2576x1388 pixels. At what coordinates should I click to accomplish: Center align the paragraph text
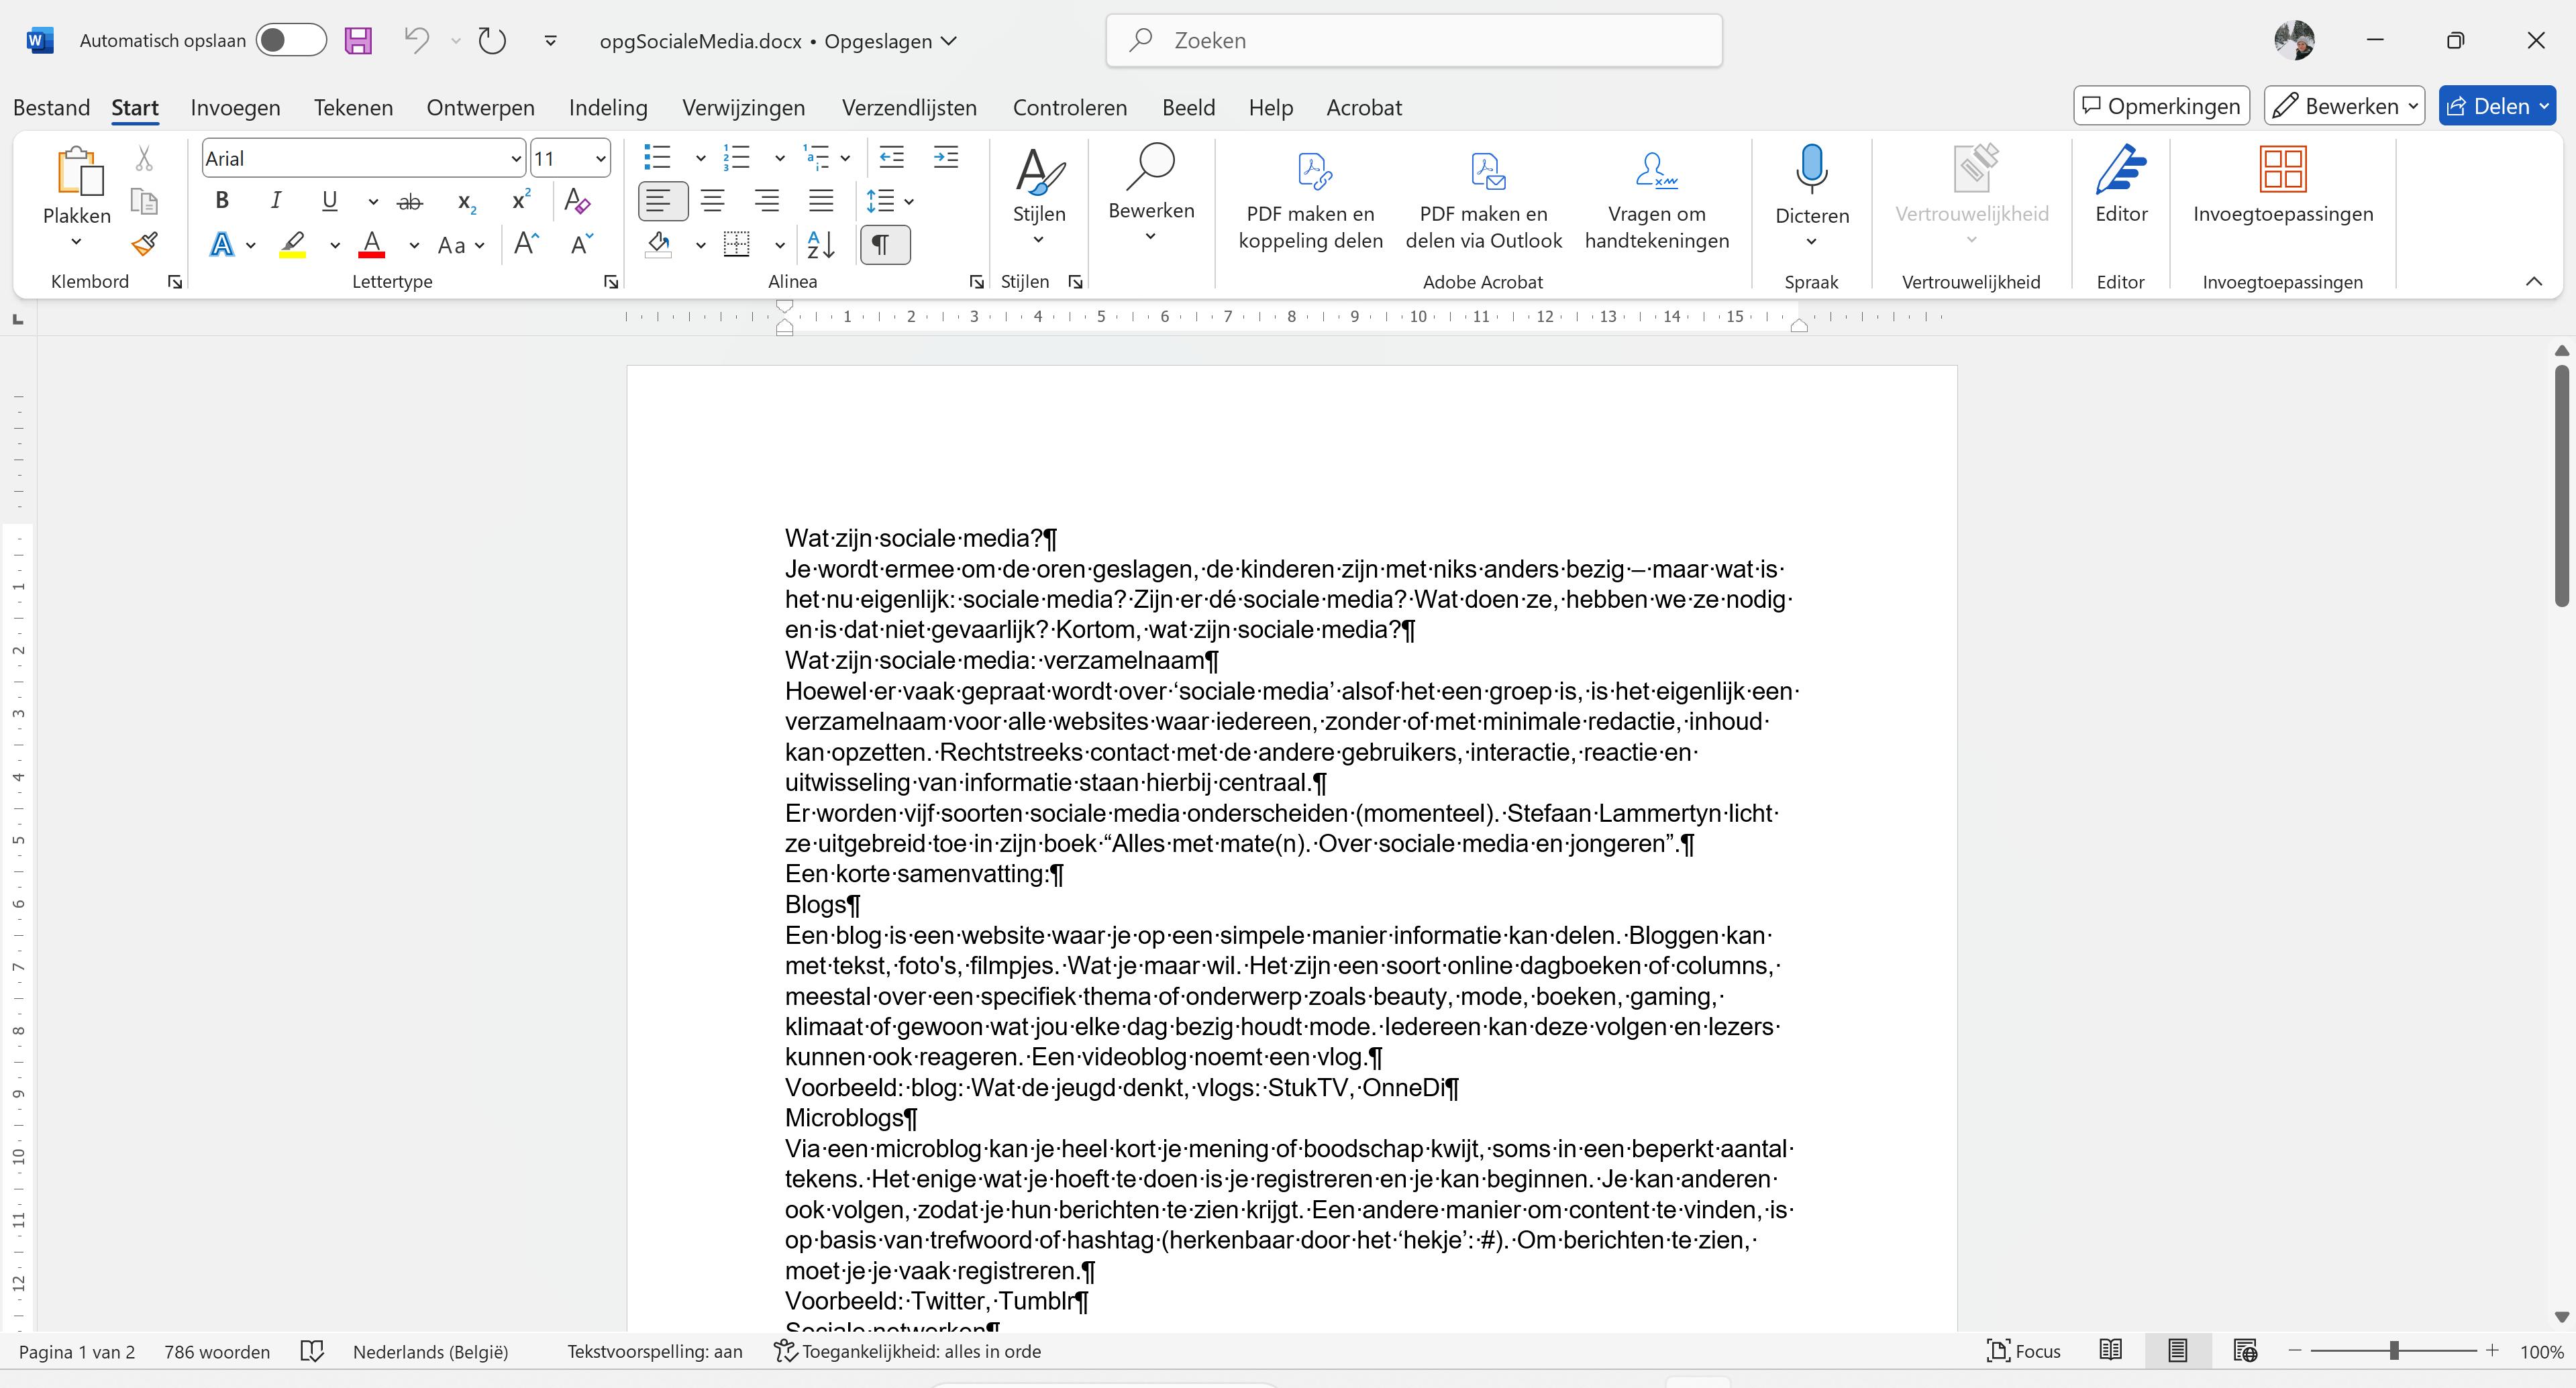(x=713, y=202)
